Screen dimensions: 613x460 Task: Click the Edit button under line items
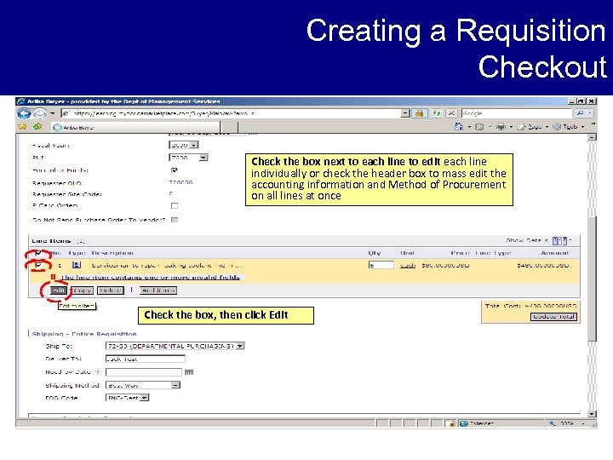click(59, 290)
